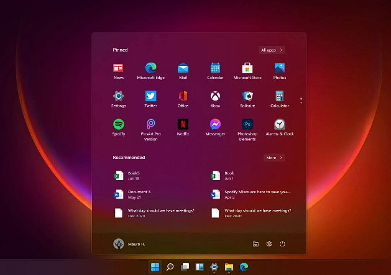This screenshot has height=275, width=391.
Task: Open the Mauro H. user account menu
Action: coord(129,244)
